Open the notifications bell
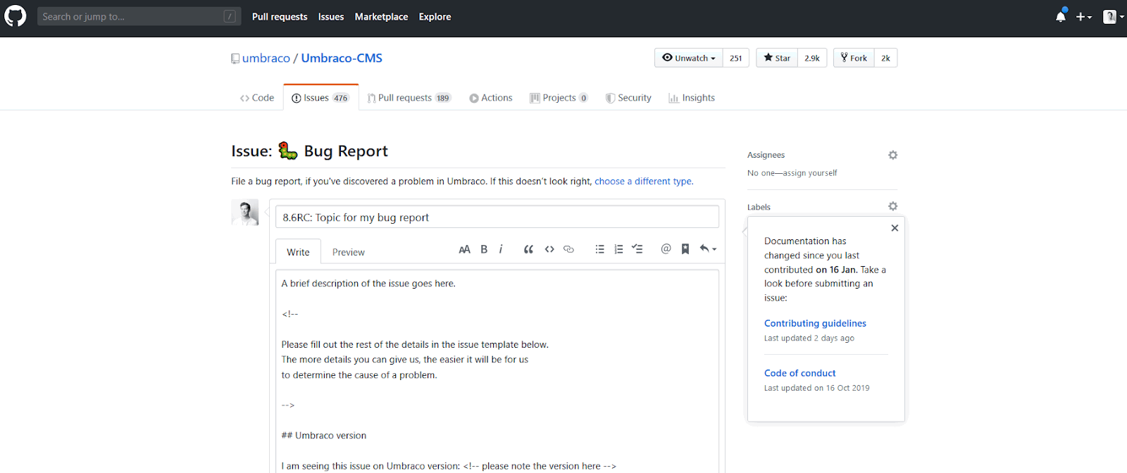1127x473 pixels. coord(1061,16)
